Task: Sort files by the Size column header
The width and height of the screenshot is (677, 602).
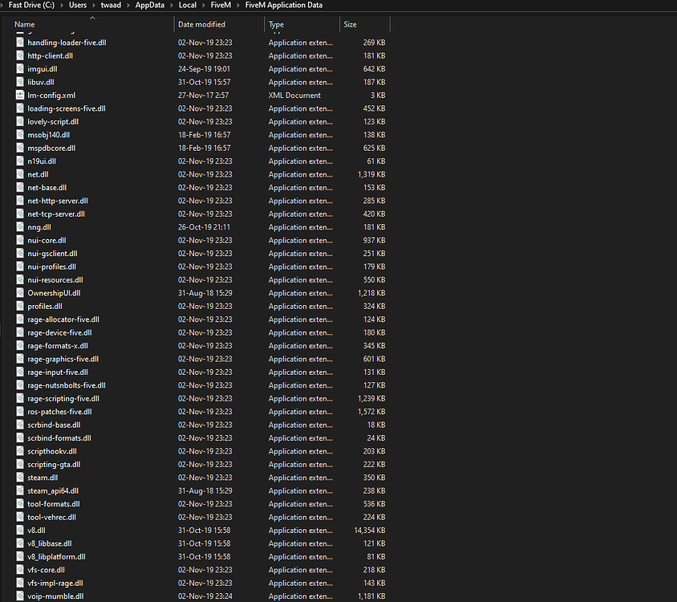Action: pyautogui.click(x=351, y=24)
